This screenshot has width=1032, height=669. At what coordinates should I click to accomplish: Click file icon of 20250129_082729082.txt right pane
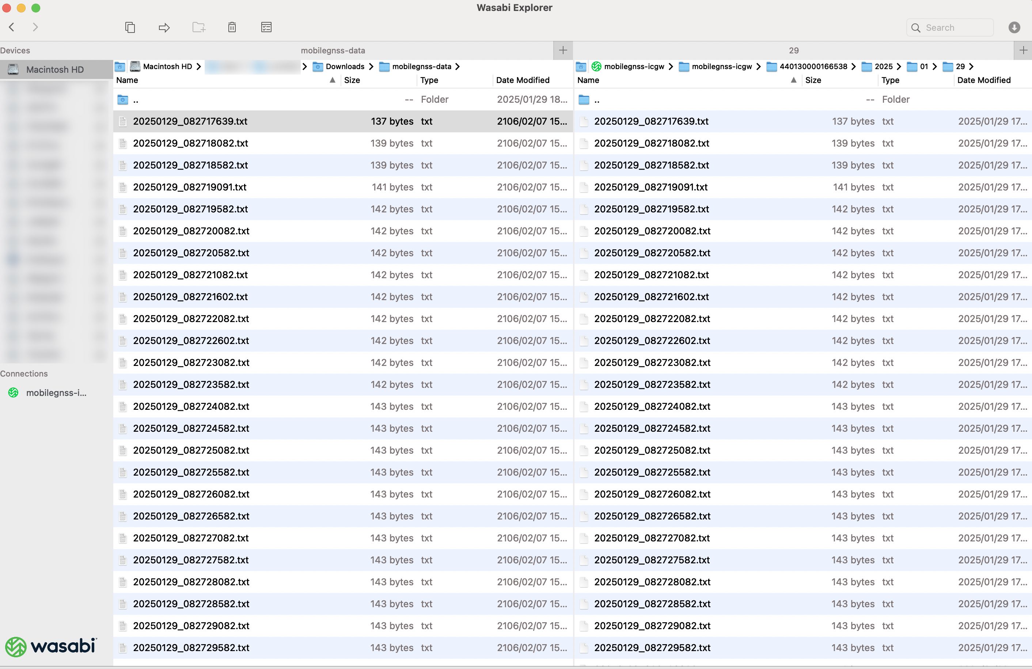click(584, 626)
